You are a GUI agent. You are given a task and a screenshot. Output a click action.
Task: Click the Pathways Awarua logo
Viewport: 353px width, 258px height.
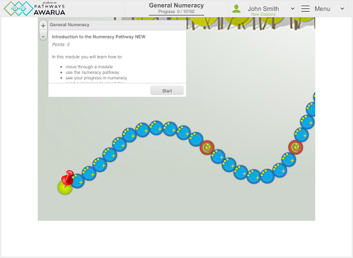click(x=34, y=8)
